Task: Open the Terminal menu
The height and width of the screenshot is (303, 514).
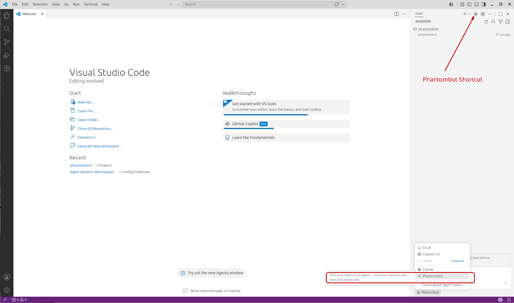Action: coord(91,4)
